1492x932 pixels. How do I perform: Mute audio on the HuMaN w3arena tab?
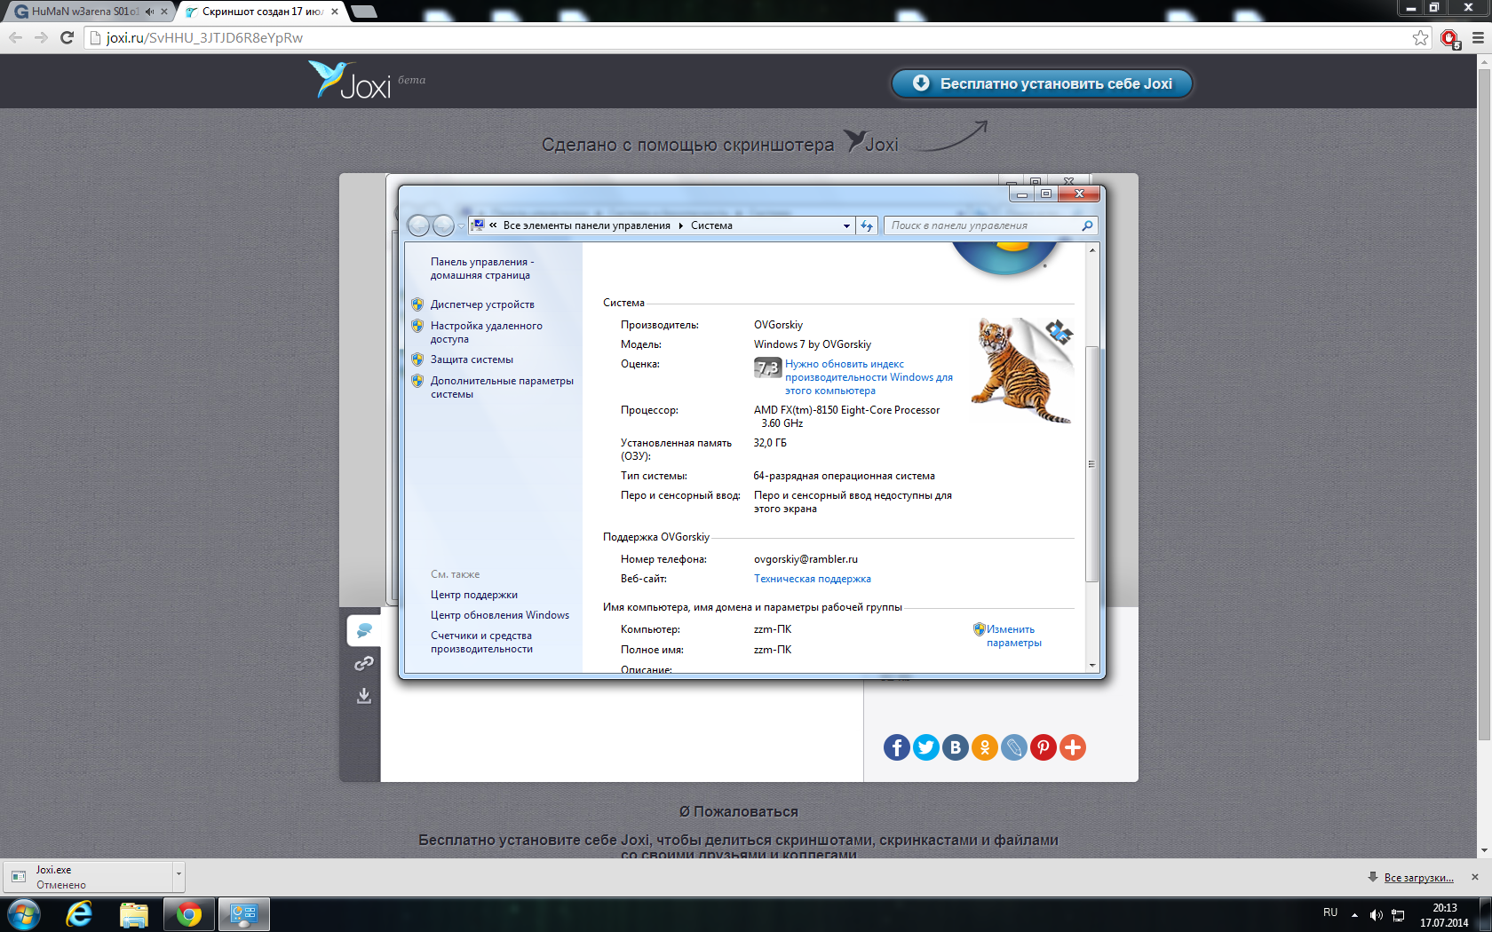(x=149, y=12)
